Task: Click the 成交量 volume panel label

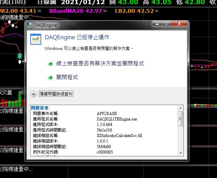Action: [6, 93]
